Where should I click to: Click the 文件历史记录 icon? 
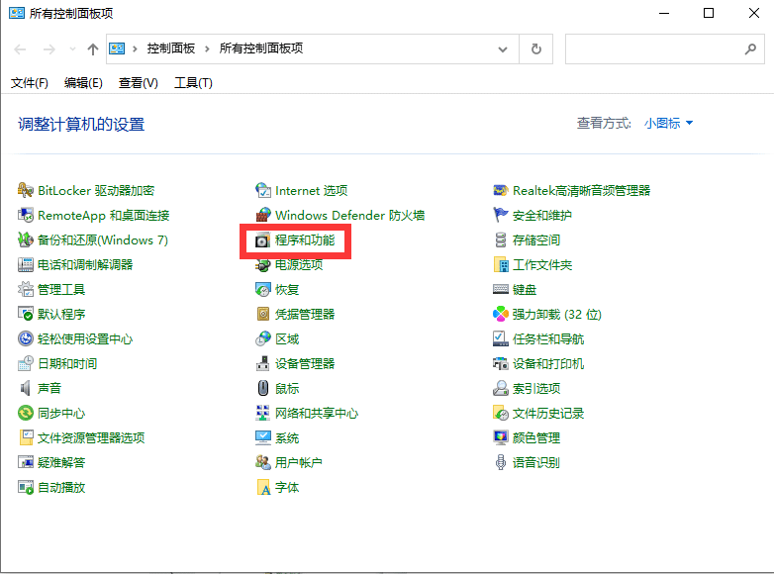(x=501, y=413)
